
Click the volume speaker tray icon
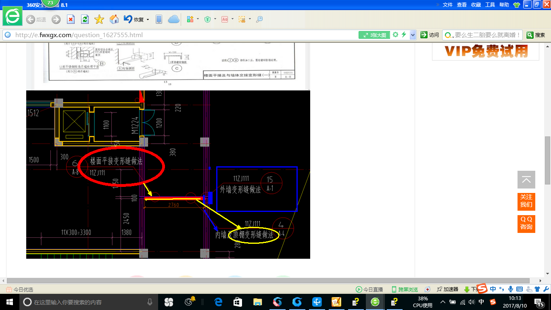coord(472,302)
